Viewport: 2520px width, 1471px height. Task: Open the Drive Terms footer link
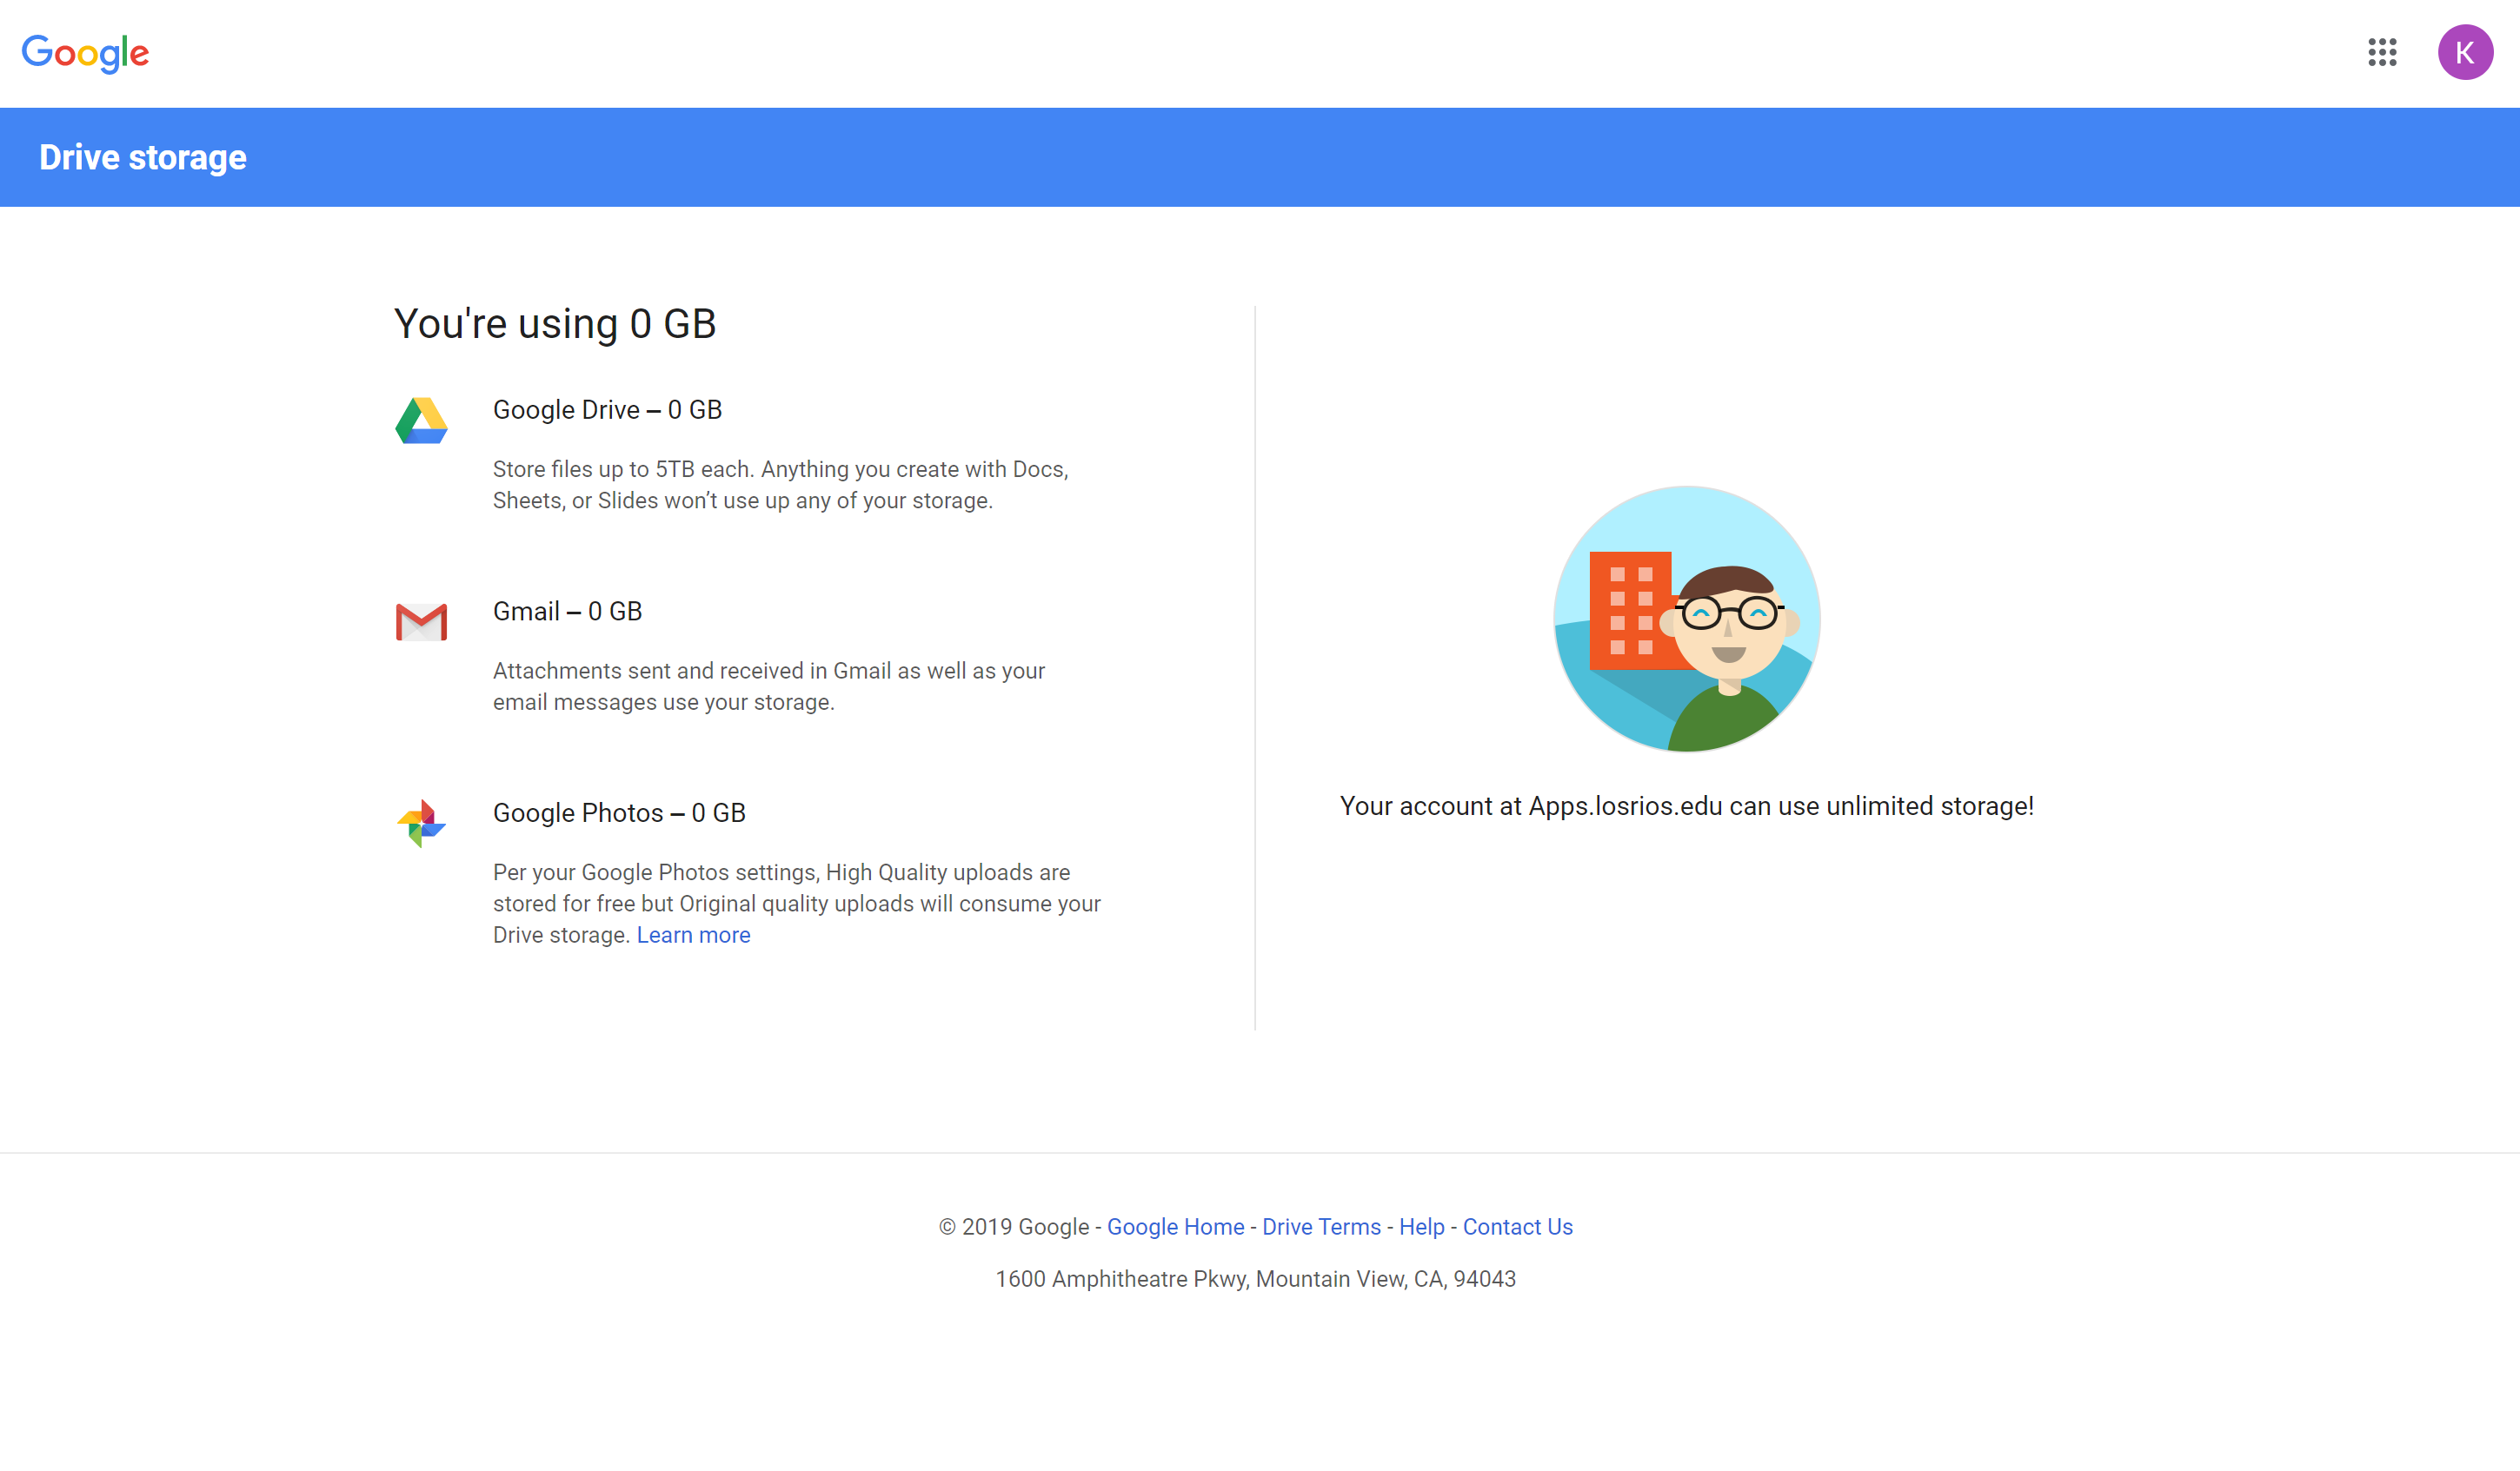click(1321, 1226)
